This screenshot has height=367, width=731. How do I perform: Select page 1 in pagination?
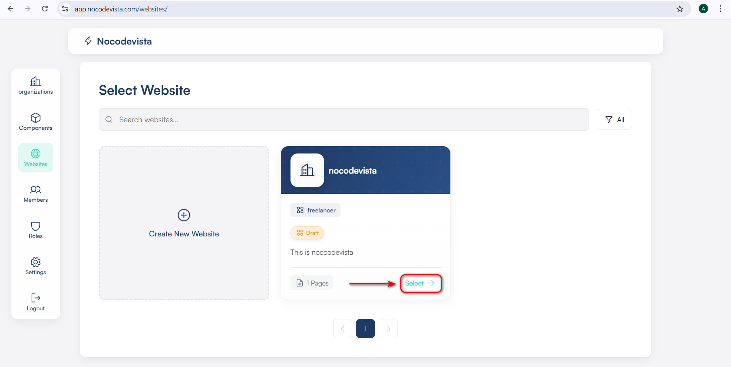pyautogui.click(x=365, y=329)
